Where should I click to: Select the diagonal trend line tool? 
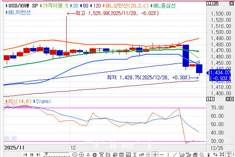(175, 155)
